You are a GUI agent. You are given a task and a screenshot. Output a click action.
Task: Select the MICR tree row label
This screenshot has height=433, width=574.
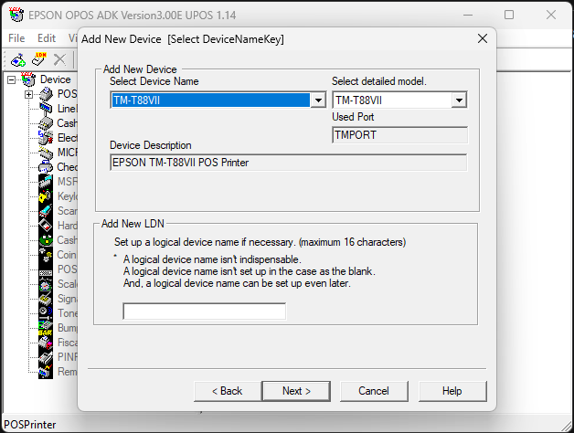coord(67,153)
